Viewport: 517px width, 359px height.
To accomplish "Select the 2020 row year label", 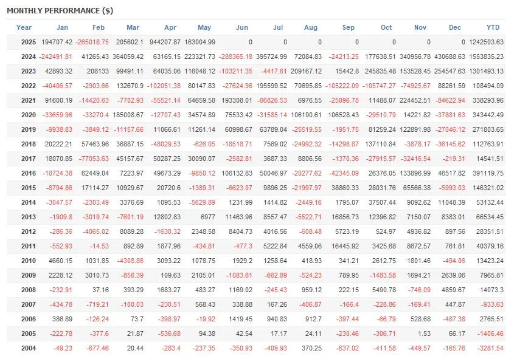I will click(29, 115).
